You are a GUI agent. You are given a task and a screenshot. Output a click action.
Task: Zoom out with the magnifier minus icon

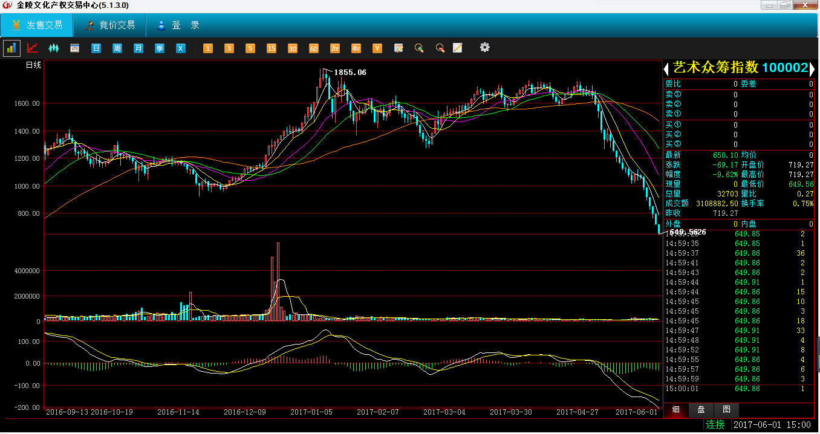(x=440, y=48)
